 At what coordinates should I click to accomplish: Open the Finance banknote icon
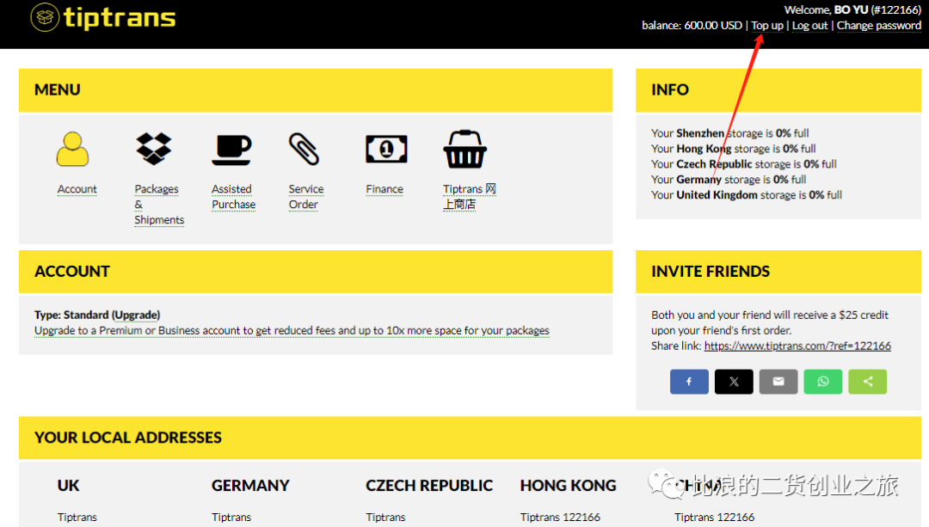coord(386,150)
